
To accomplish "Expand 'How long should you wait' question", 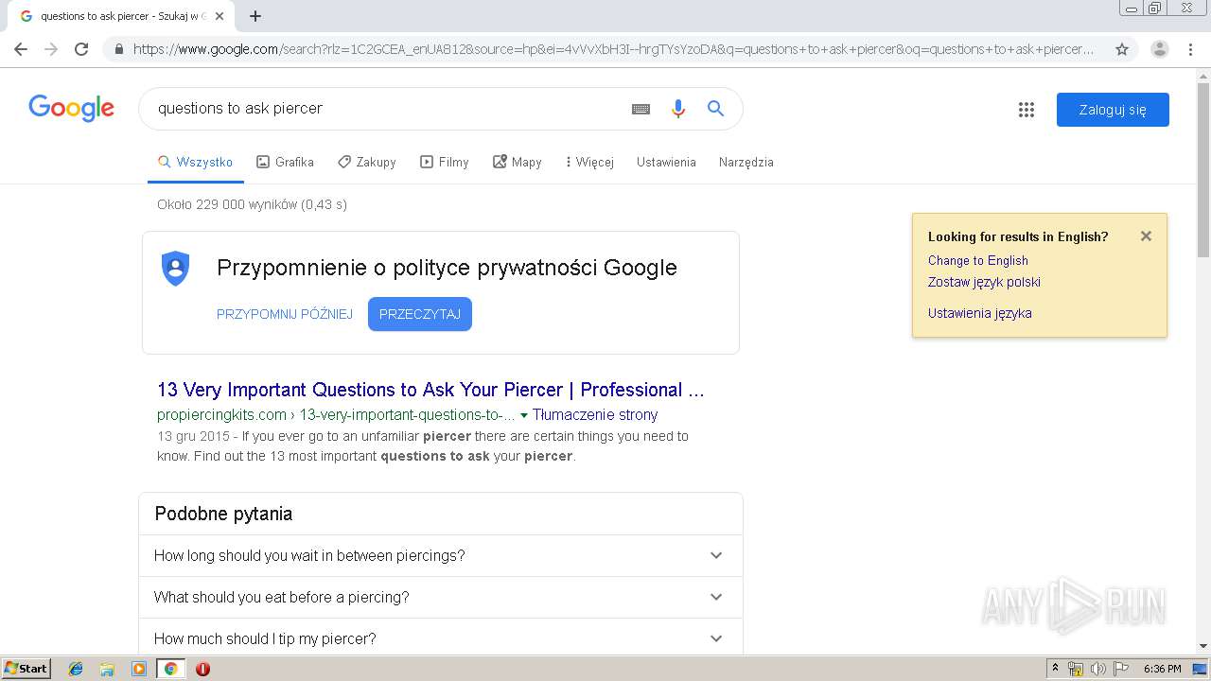I will (441, 555).
